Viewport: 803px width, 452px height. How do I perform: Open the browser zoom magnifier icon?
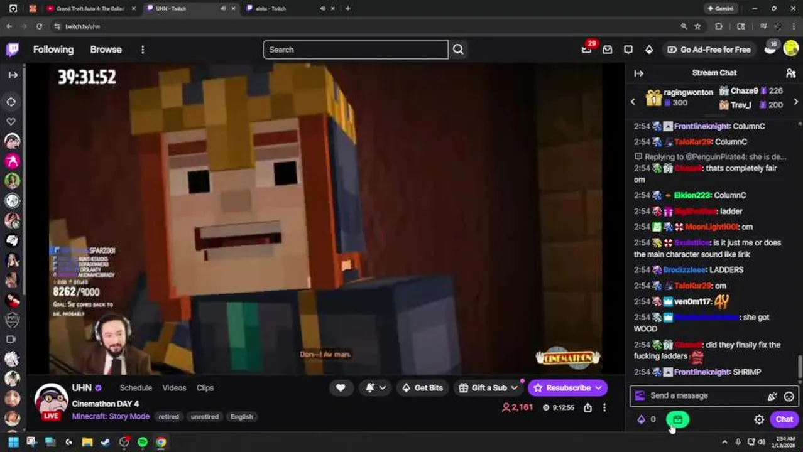(684, 26)
